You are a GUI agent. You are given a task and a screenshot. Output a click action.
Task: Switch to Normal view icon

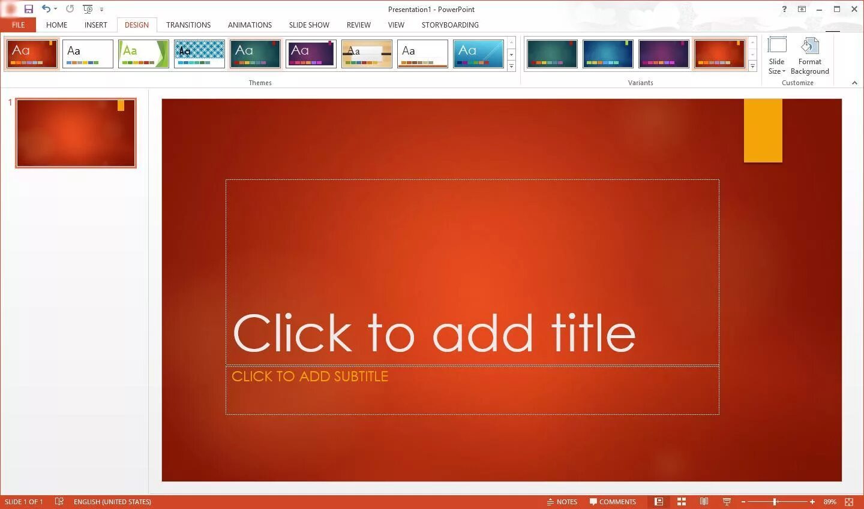659,501
